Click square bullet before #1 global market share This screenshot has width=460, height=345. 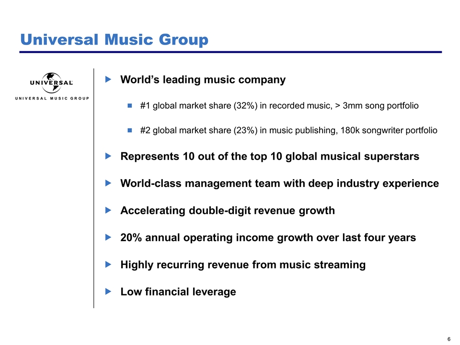(129, 105)
